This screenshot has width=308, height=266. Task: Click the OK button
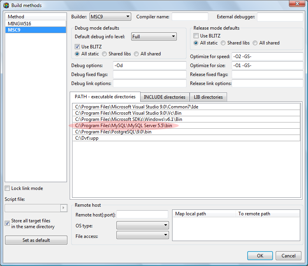coord(260,256)
